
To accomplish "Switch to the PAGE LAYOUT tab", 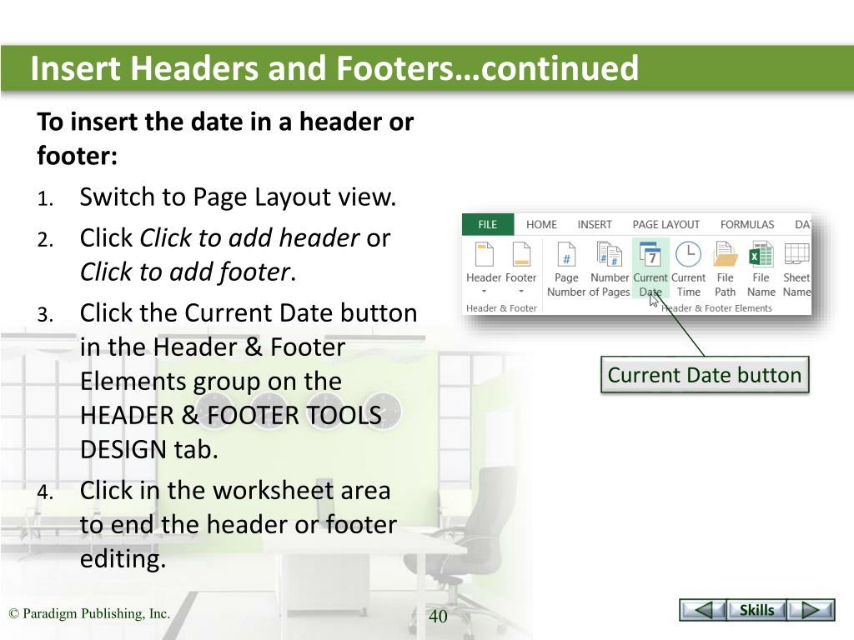I will pyautogui.click(x=666, y=224).
